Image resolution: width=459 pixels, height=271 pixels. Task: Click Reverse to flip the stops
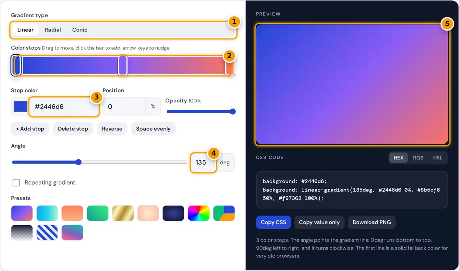pos(112,129)
